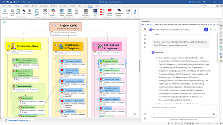Toggle progress circle on Clean-Up der Daten
The width and height of the screenshot is (223, 125).
coord(103,80)
